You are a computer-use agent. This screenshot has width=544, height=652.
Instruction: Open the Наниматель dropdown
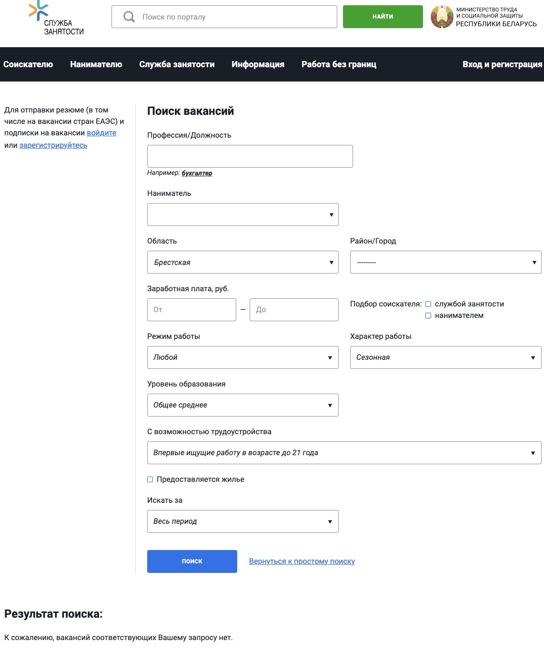click(242, 214)
